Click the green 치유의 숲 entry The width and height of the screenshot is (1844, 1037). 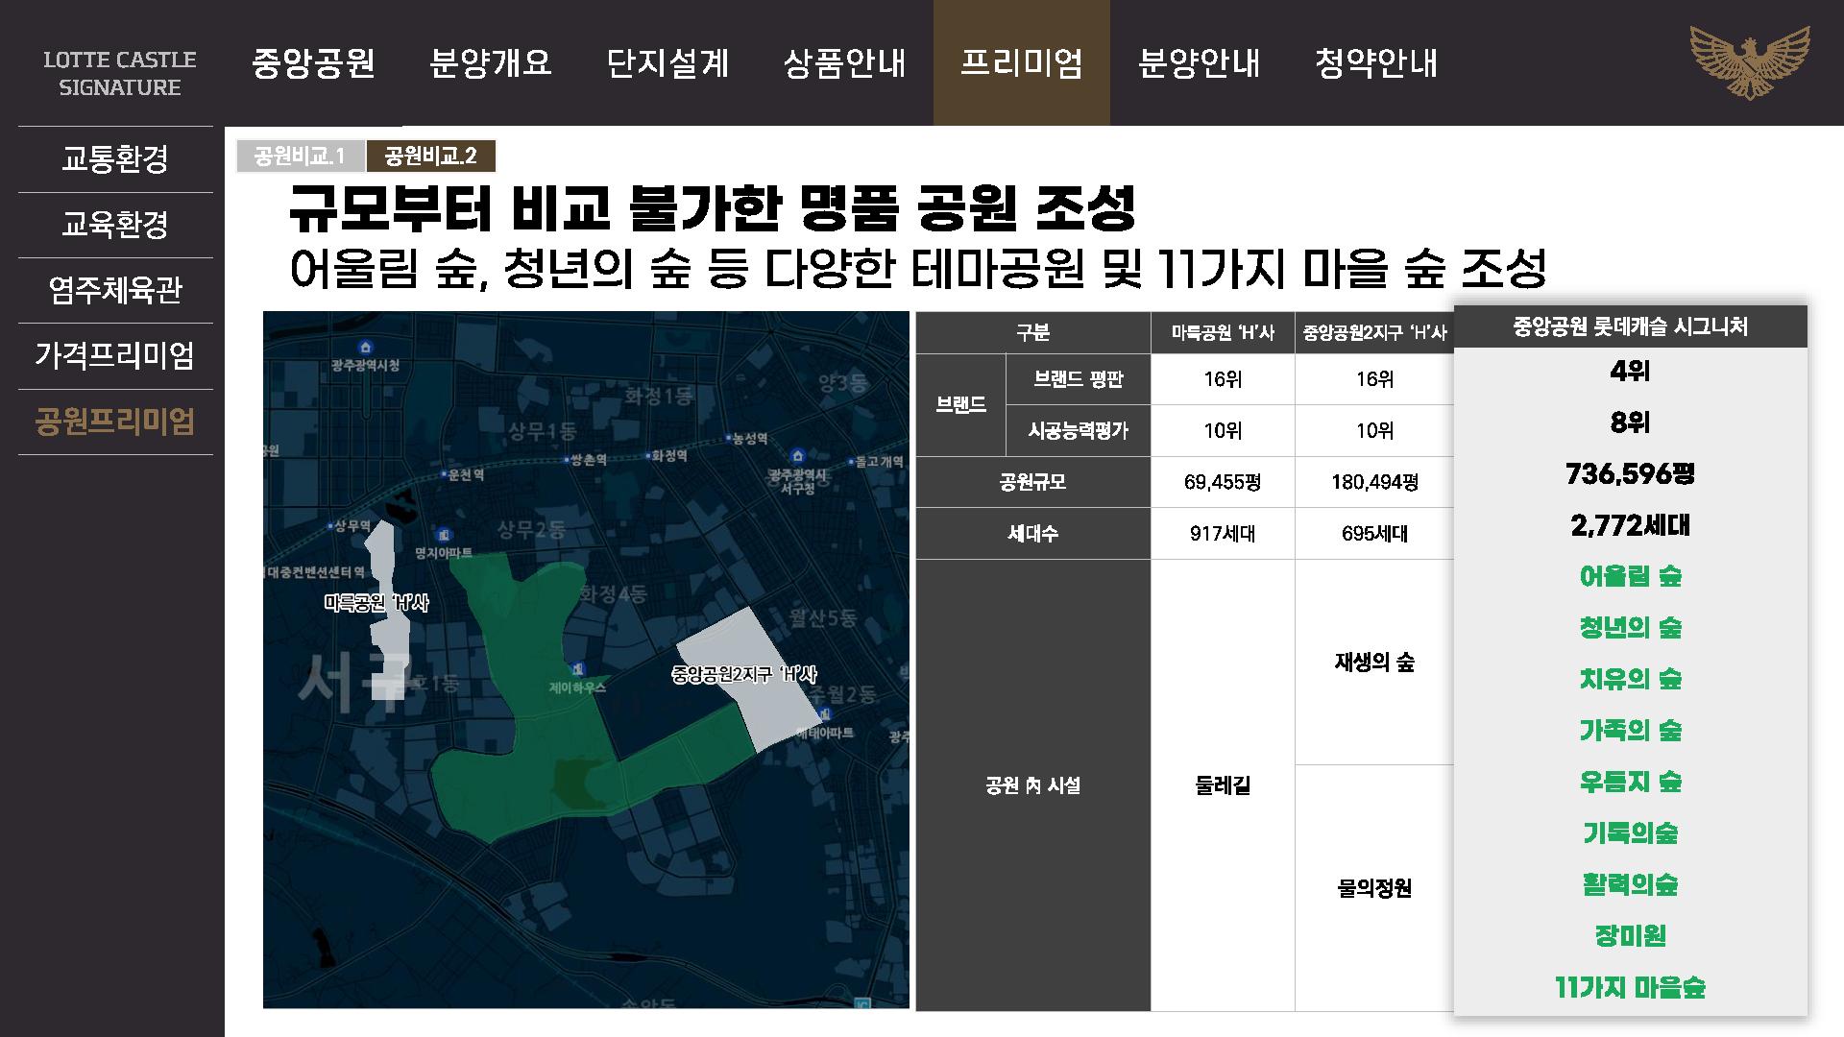pyautogui.click(x=1631, y=680)
